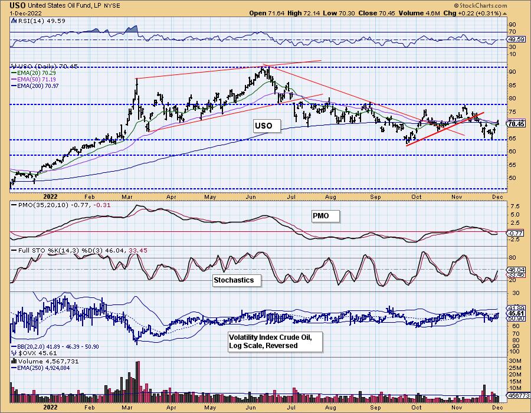Click the bars icon beside $OVX 45.61

pyautogui.click(x=14, y=353)
